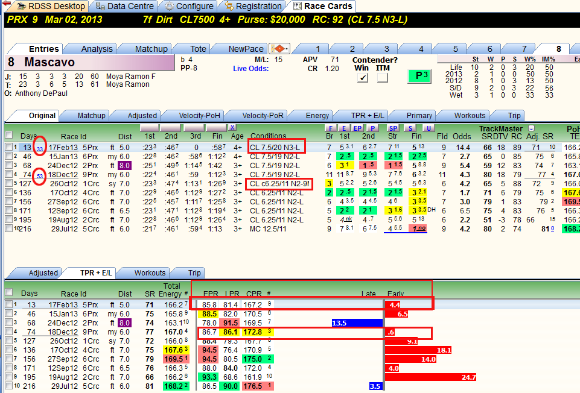The image size is (580, 393).
Task: Open the orange diamond dropdown beside NewPace
Action: click(279, 49)
